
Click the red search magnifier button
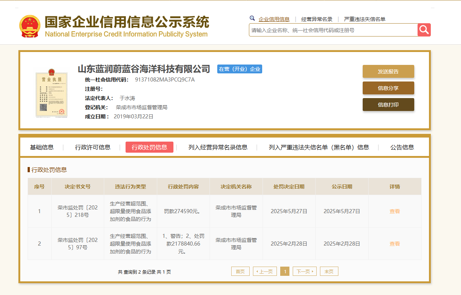pos(424,30)
